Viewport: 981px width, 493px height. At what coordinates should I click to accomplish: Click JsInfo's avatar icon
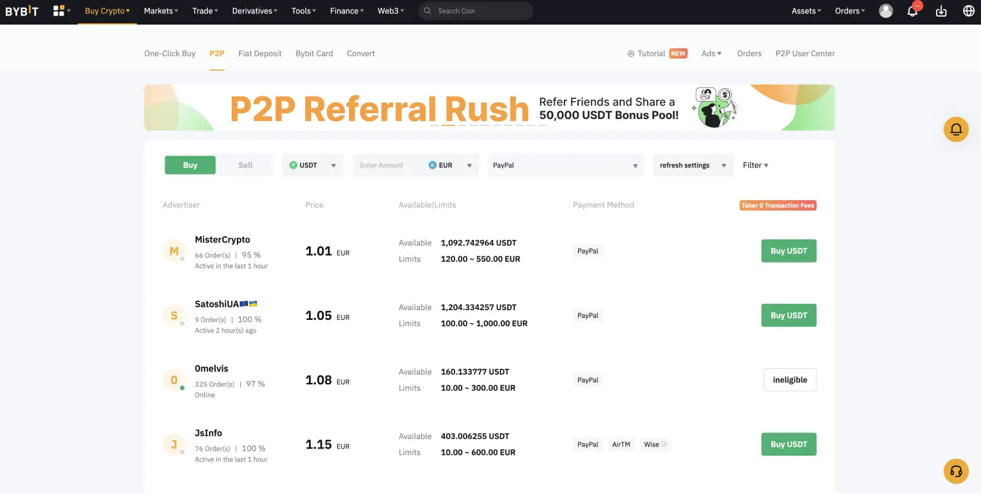(x=174, y=444)
